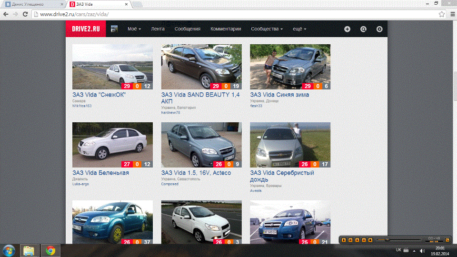Click the blue car thumbnail showing 25 likes
Viewport: 457px width, 257px height.
pyautogui.click(x=290, y=222)
